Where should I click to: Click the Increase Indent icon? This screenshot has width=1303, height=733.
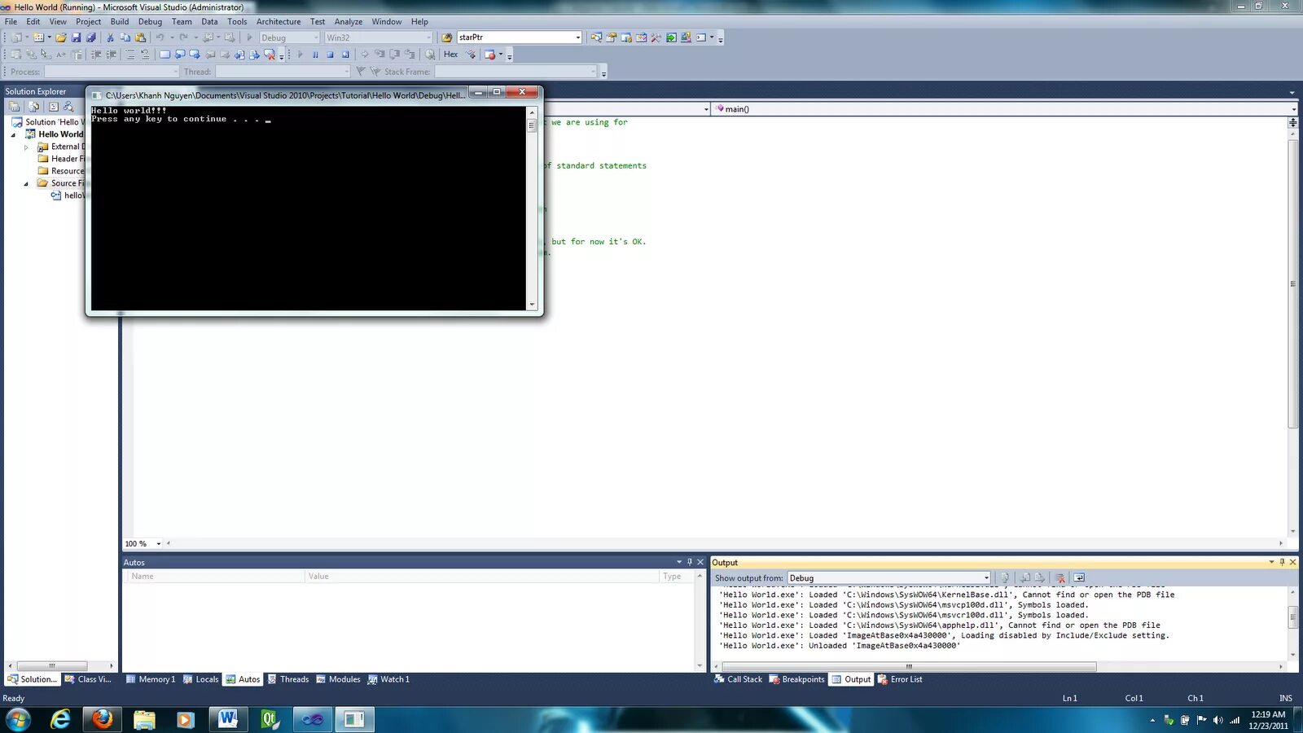(111, 55)
